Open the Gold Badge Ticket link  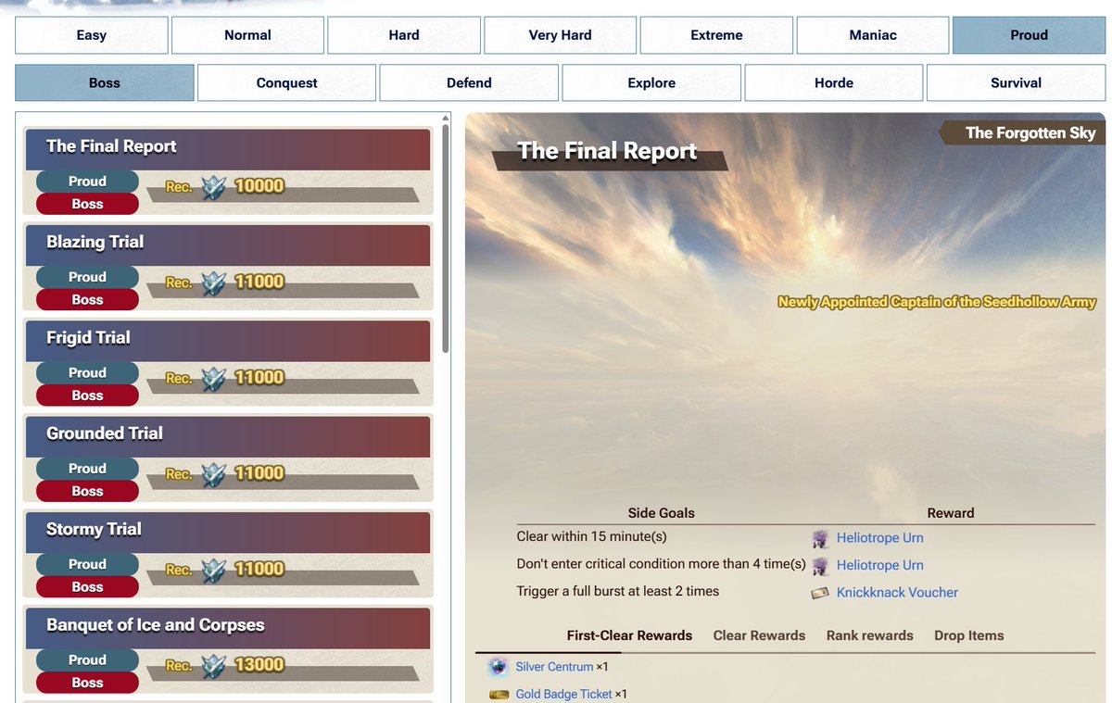[x=563, y=694]
